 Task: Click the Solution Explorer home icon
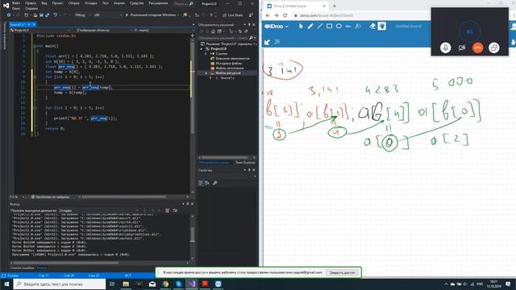213,31
